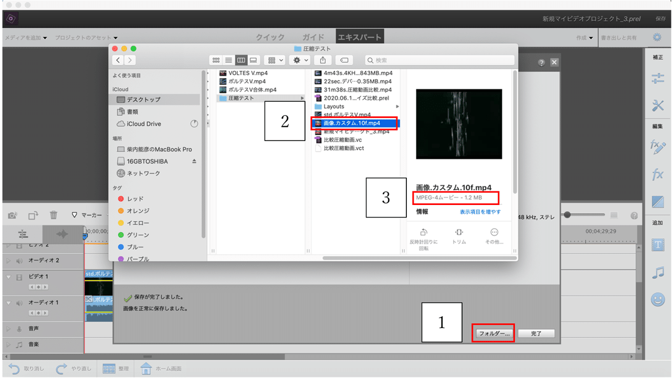Open the Titles and Text T icon
The height and width of the screenshot is (379, 672).
pyautogui.click(x=657, y=244)
